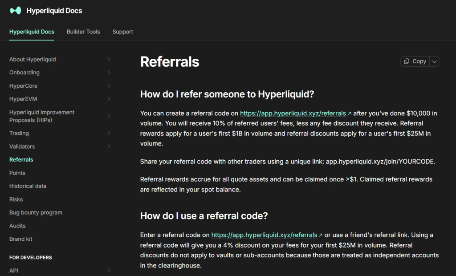Screen dimensions: 456x276
Task: Open the Historical data page
Action: [x=28, y=186]
